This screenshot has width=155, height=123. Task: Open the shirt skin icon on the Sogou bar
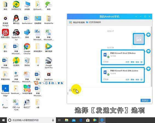tap(59, 83)
